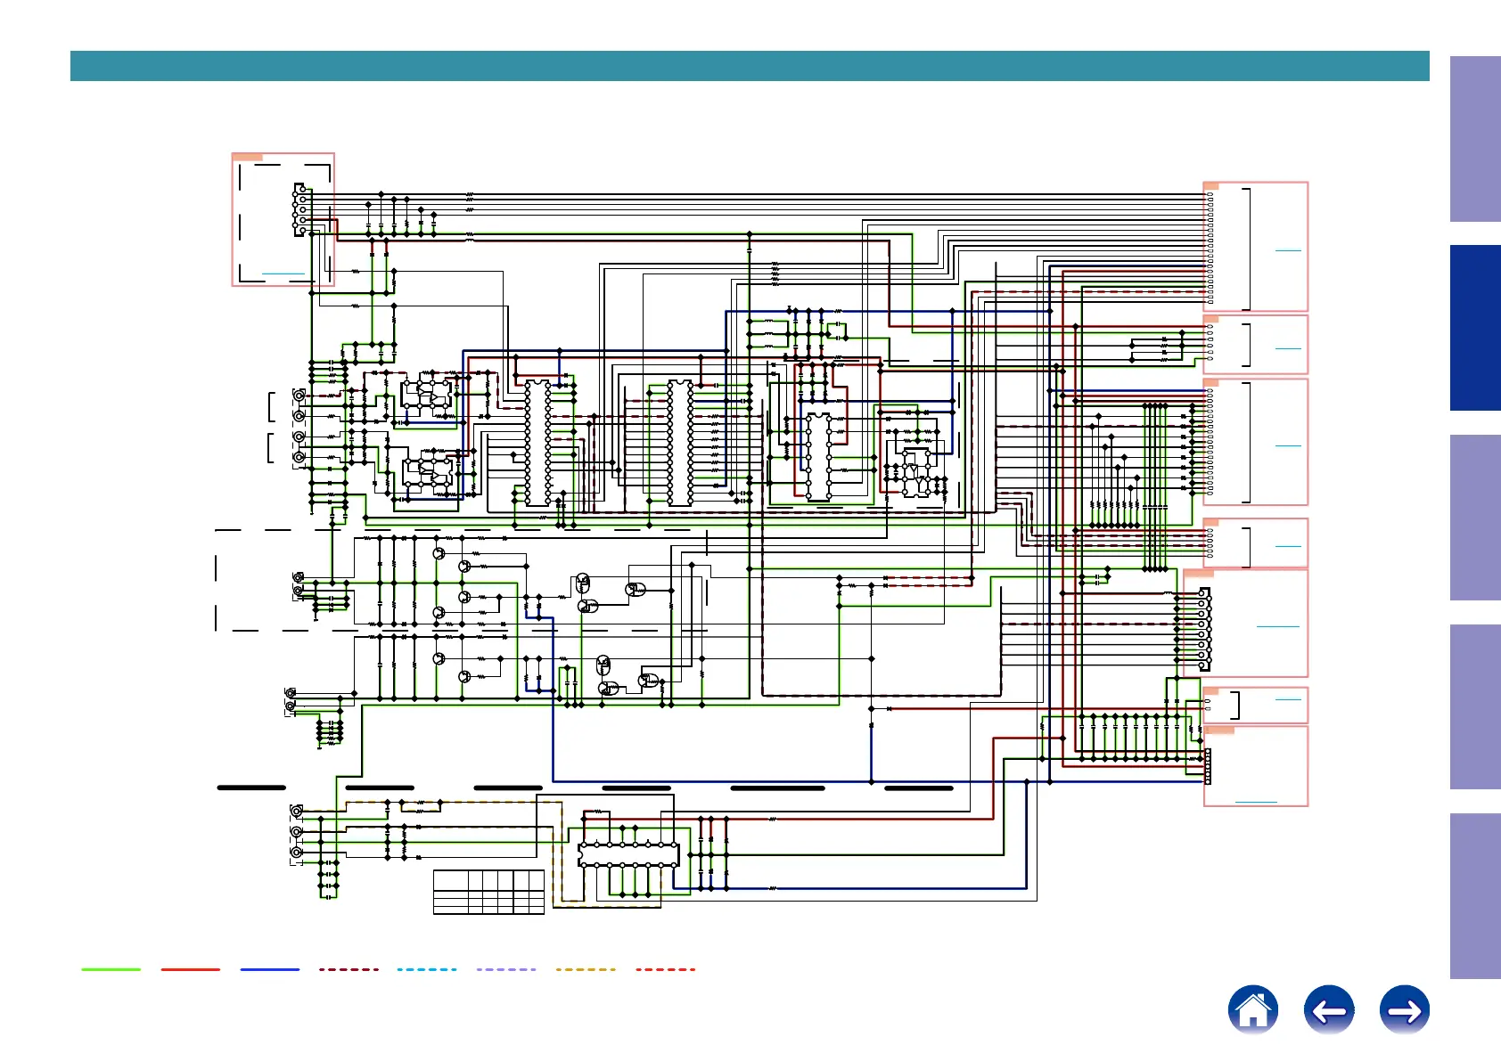Follow the cyan link beside the round jack connector
The image size is (1501, 1061).
tap(1277, 626)
